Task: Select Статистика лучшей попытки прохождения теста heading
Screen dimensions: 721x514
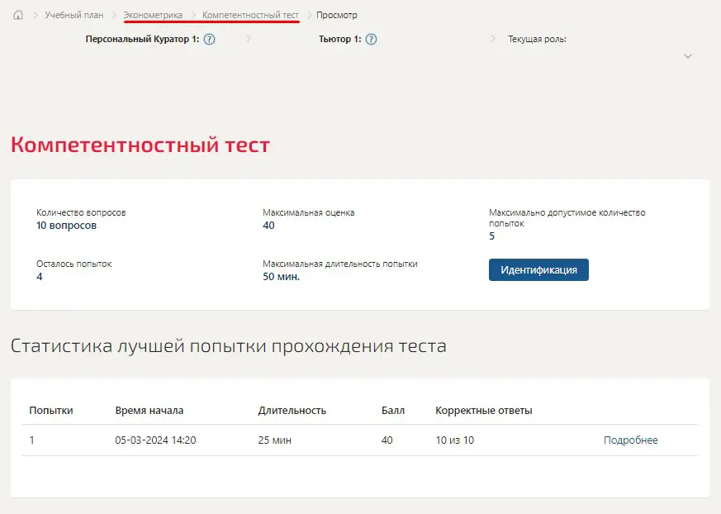Action: click(x=229, y=345)
